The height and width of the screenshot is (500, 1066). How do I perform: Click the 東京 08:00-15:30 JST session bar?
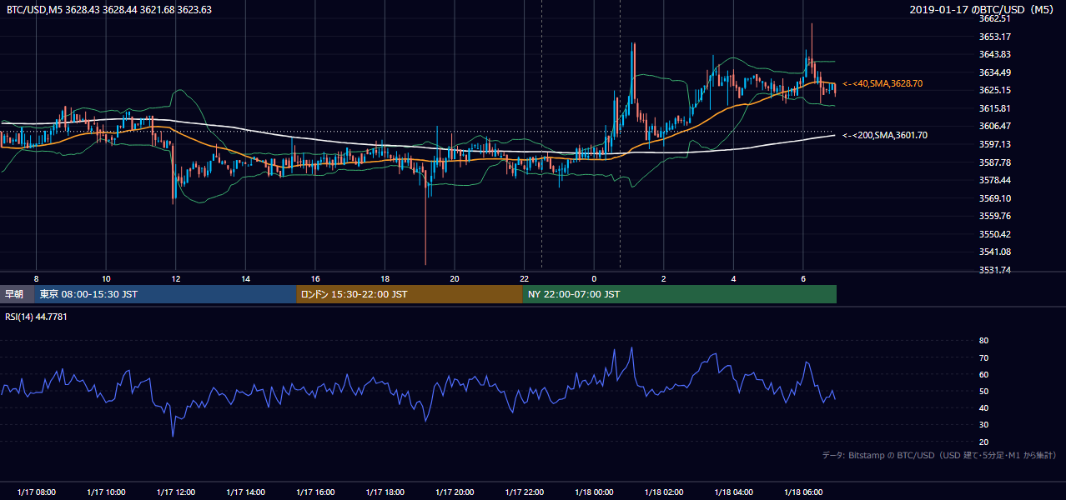165,294
